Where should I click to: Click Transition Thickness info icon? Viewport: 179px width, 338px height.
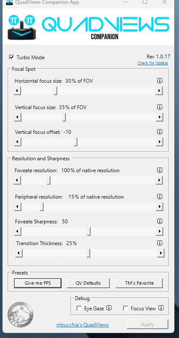tap(159, 243)
